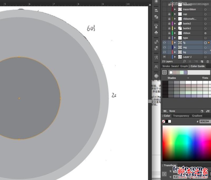Unlock the bottle2 layer
The width and height of the screenshot is (211, 180).
pyautogui.click(x=170, y=24)
